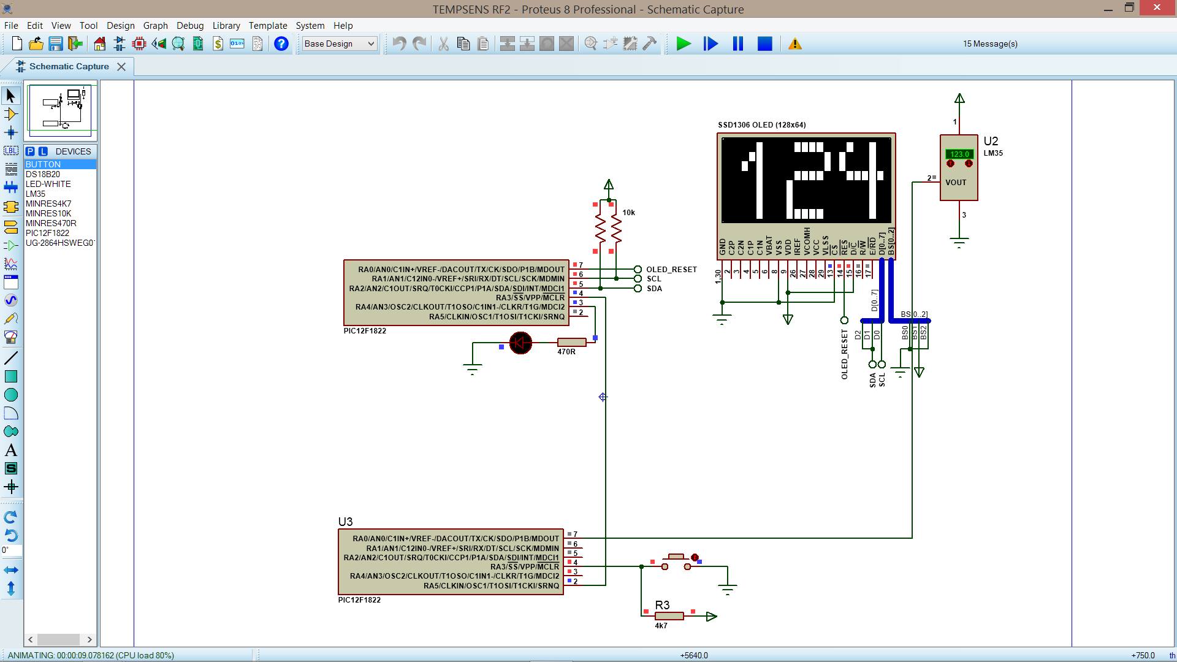Click the P pick devices button
The width and height of the screenshot is (1177, 662).
tap(30, 151)
